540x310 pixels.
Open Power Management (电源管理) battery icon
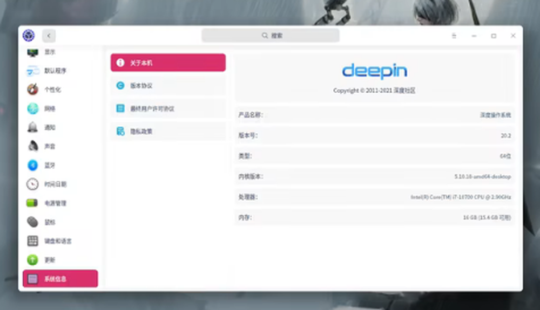[33, 203]
